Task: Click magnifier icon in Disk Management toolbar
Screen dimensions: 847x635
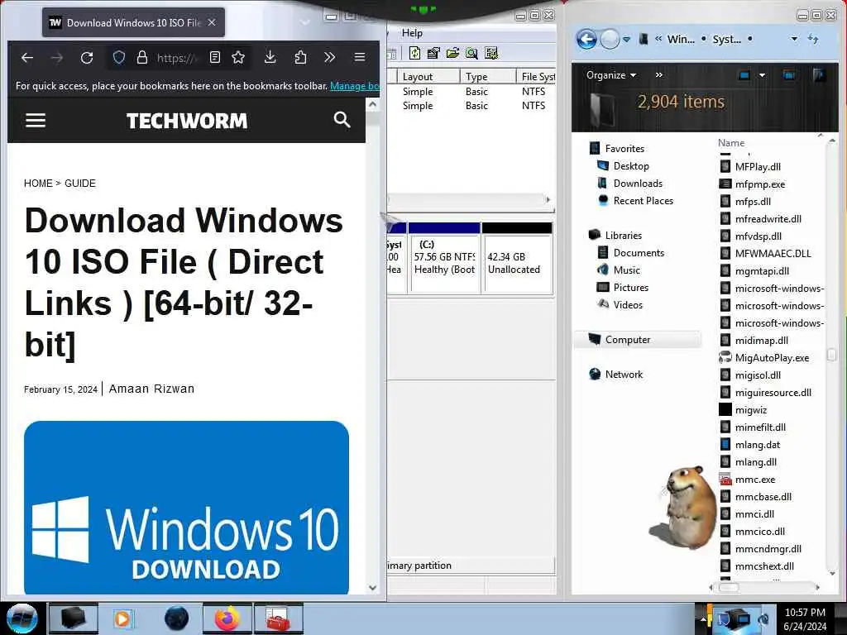Action: (471, 53)
